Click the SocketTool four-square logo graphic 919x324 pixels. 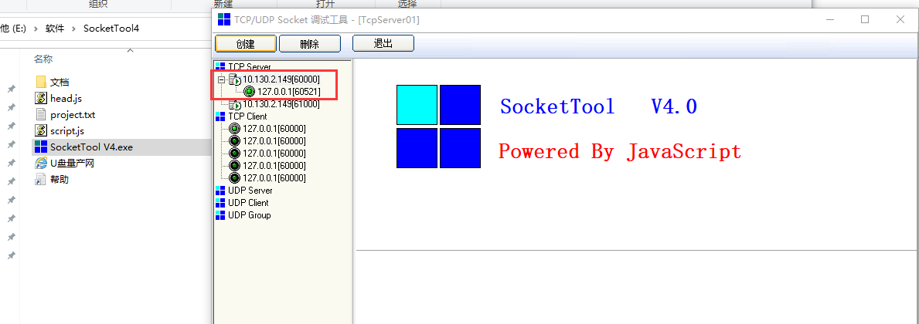point(438,127)
